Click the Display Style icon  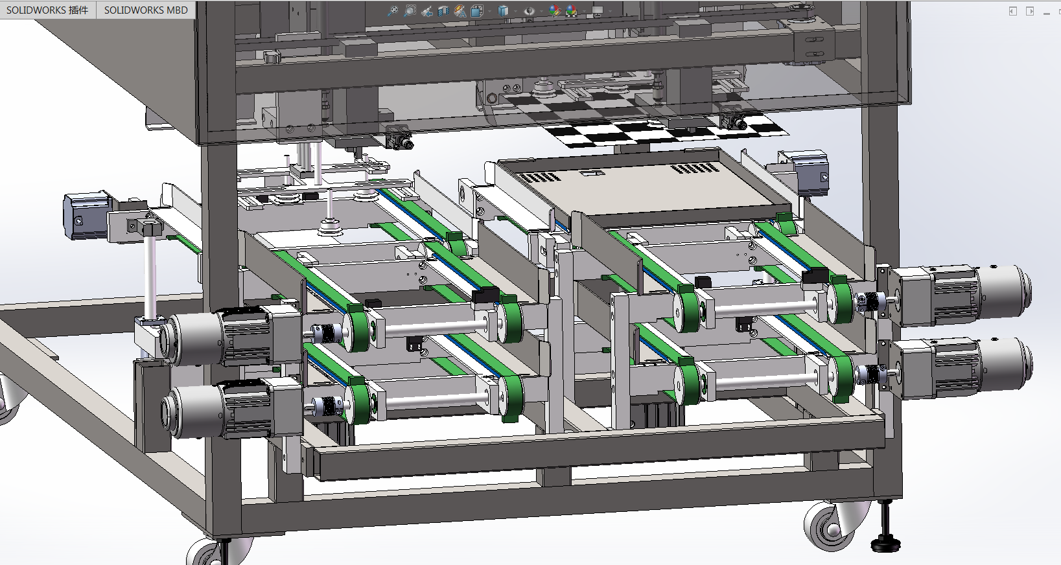504,11
